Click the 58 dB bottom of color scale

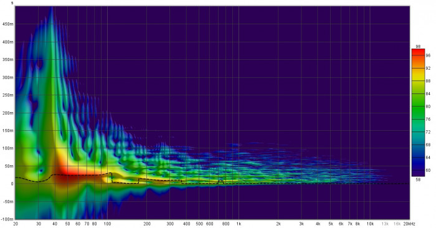(x=418, y=179)
